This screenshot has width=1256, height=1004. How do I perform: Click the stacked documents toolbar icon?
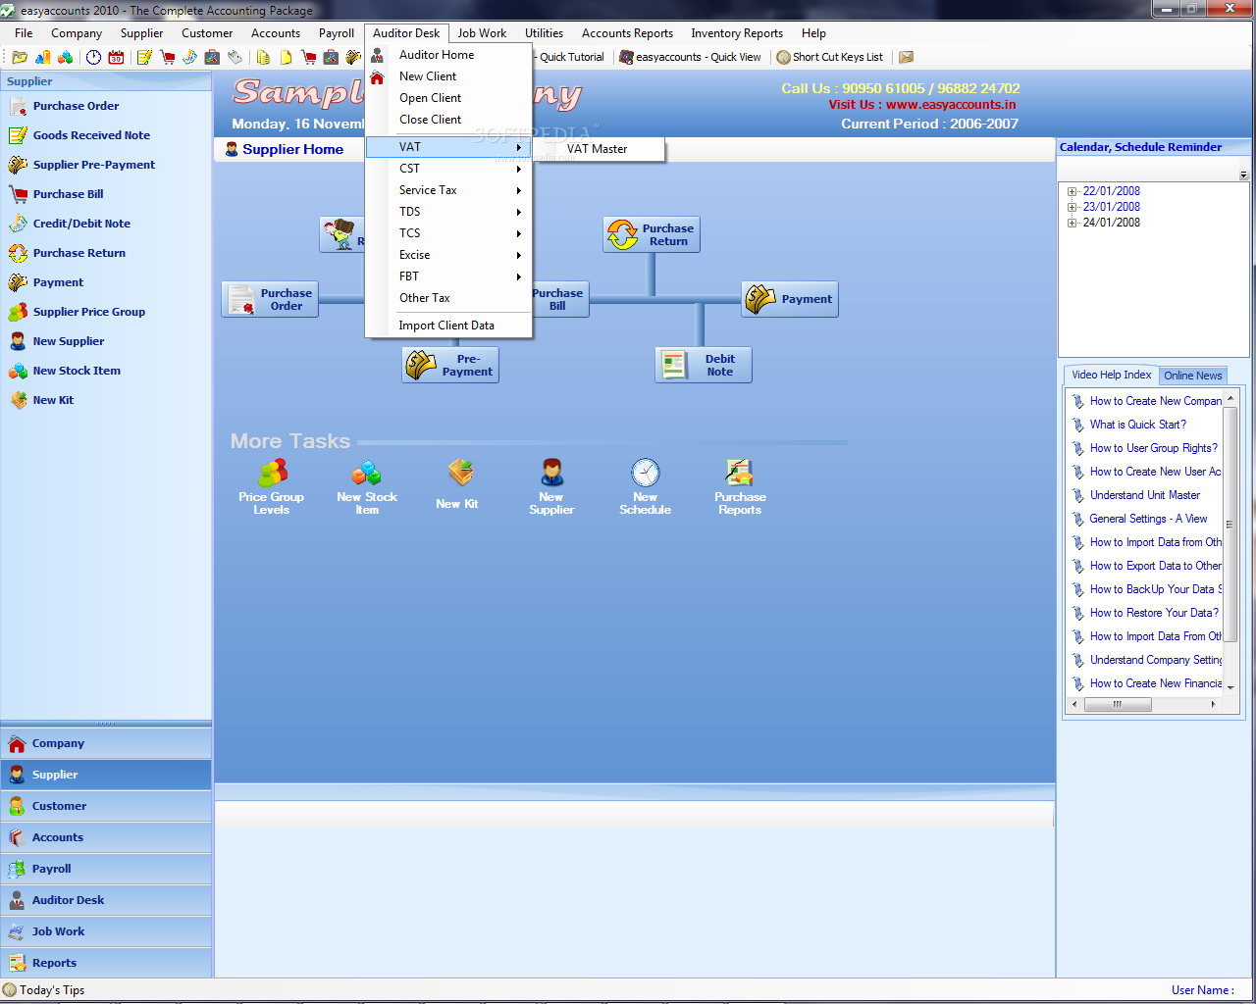(x=263, y=57)
